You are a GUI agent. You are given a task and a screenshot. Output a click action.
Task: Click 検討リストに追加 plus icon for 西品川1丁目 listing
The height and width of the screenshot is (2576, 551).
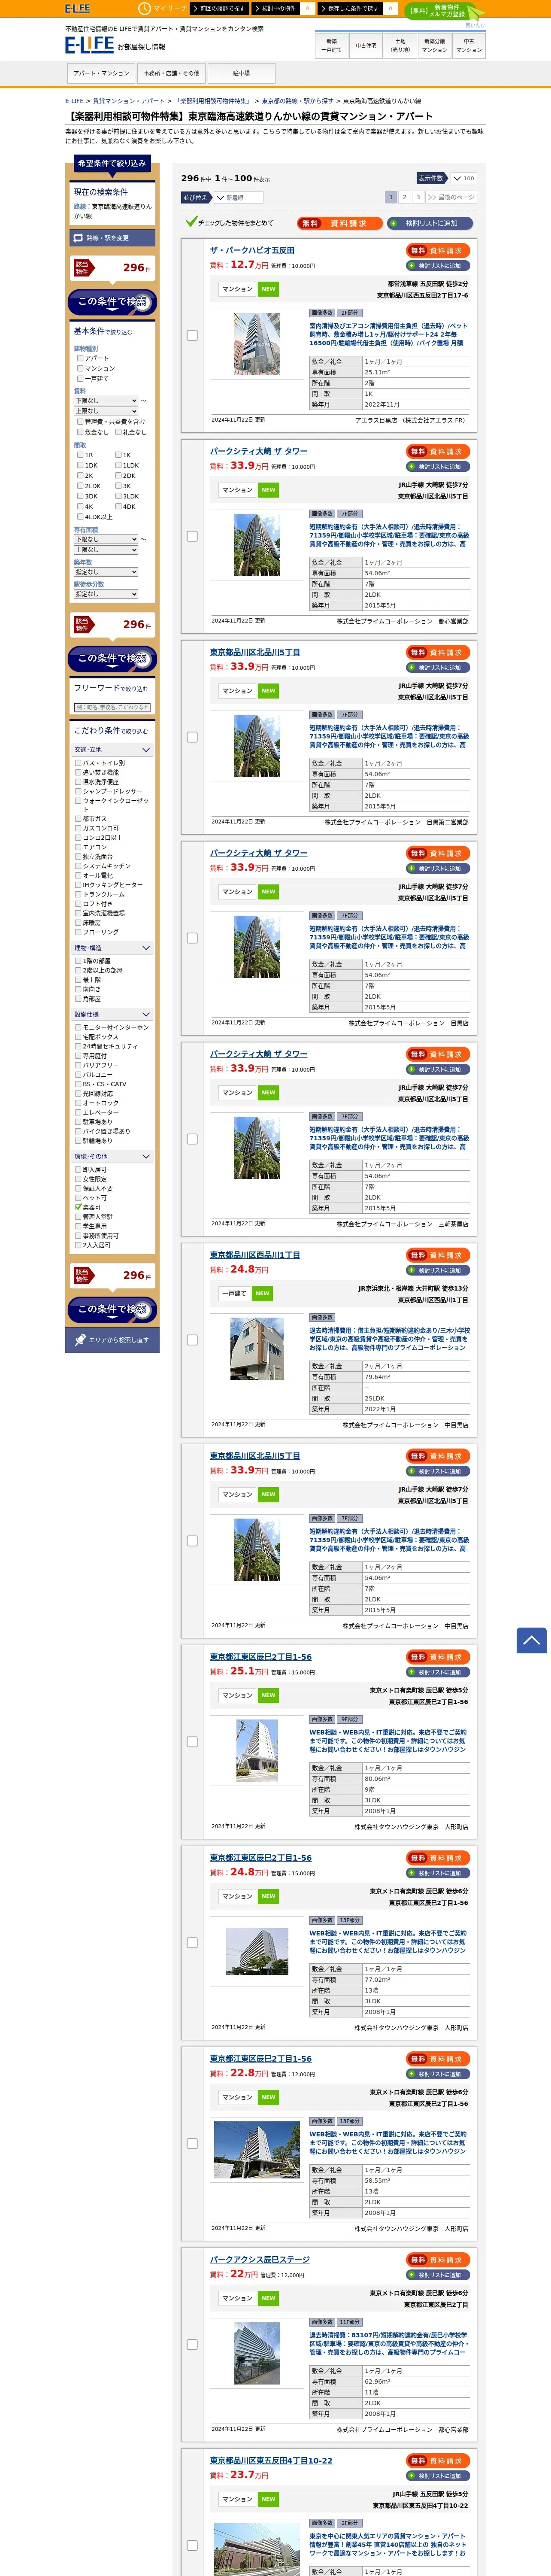pyautogui.click(x=438, y=1270)
